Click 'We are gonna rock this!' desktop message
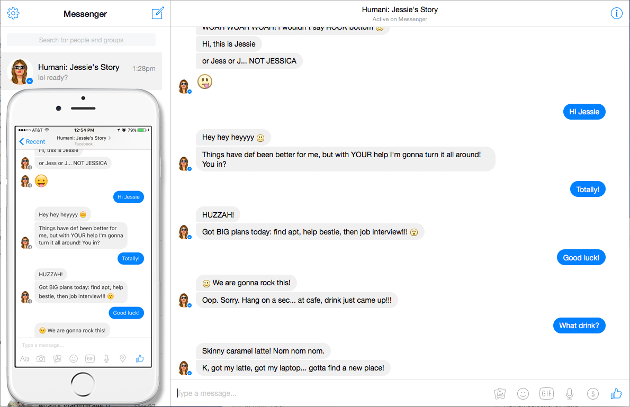630x407 pixels. point(246,283)
